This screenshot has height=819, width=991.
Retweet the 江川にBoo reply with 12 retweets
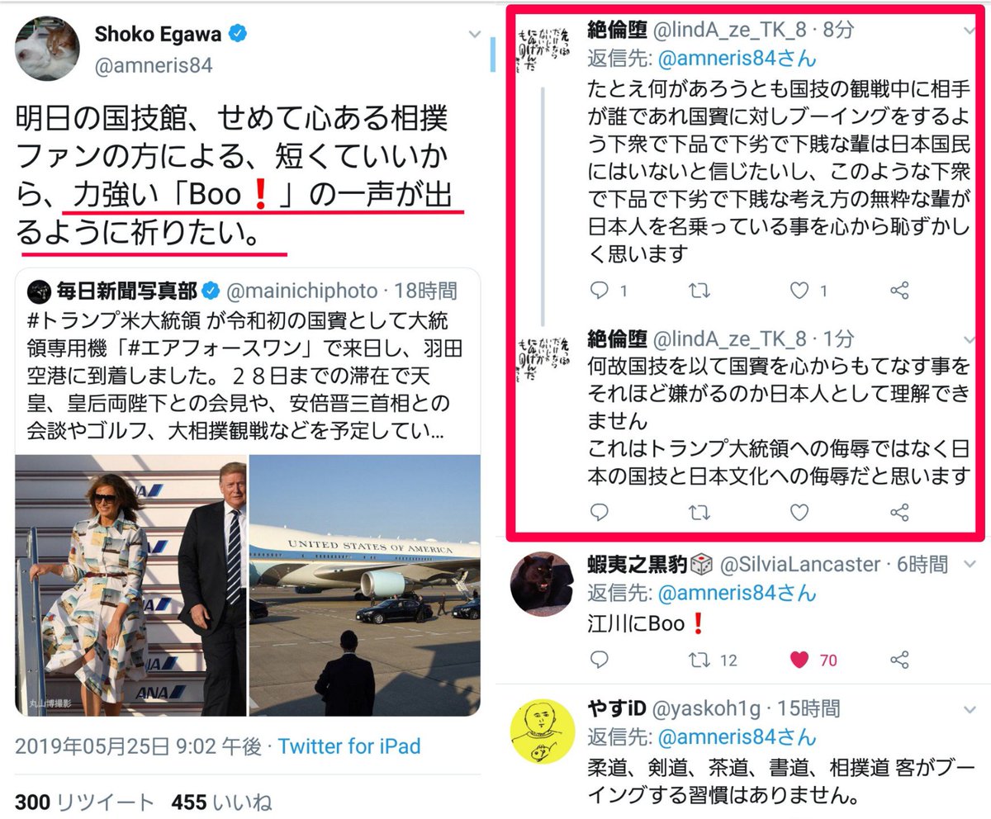699,660
